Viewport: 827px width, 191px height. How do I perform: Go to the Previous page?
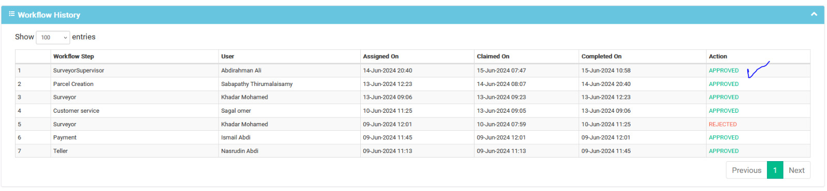746,170
